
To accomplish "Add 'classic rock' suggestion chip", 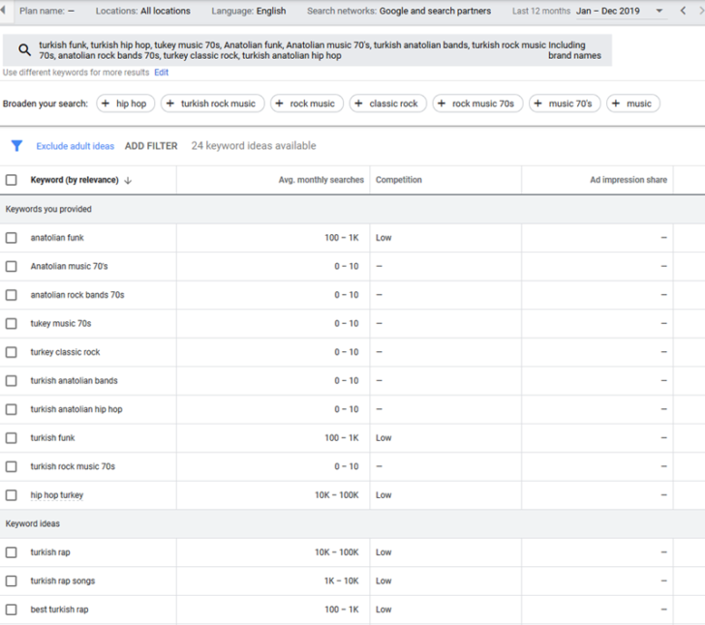I will 386,104.
